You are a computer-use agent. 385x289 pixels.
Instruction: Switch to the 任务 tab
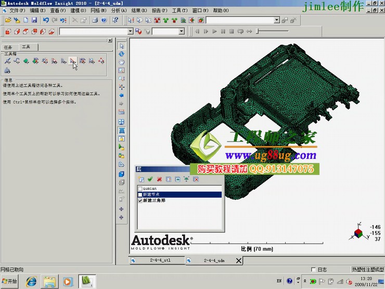click(x=8, y=47)
